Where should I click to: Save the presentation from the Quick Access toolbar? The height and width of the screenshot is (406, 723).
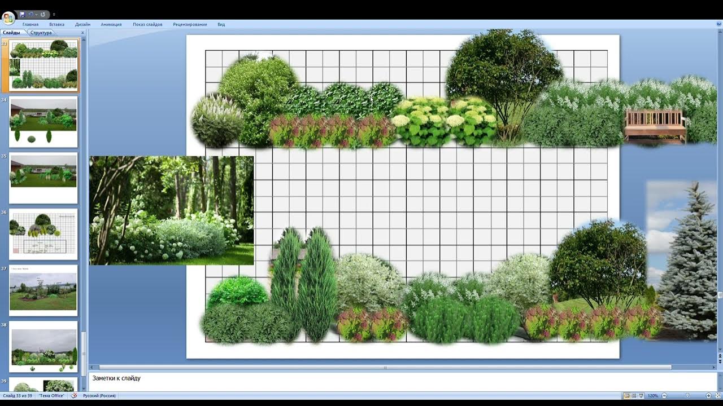23,14
